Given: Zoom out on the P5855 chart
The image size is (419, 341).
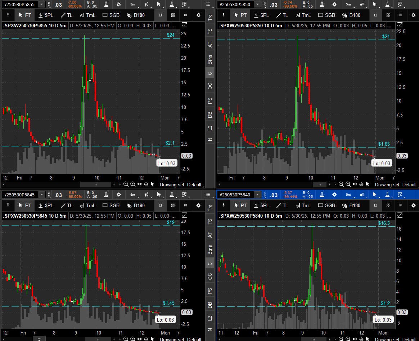Looking at the screenshot, I should coord(126,184).
